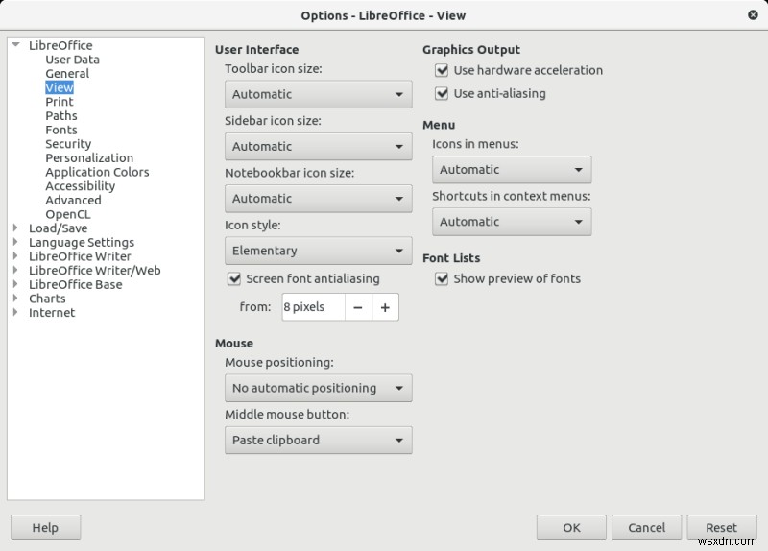Select Application Colors in the tree
The height and width of the screenshot is (551, 768).
pos(97,172)
